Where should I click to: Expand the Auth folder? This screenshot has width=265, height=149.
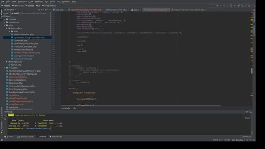pyautogui.click(x=9, y=31)
